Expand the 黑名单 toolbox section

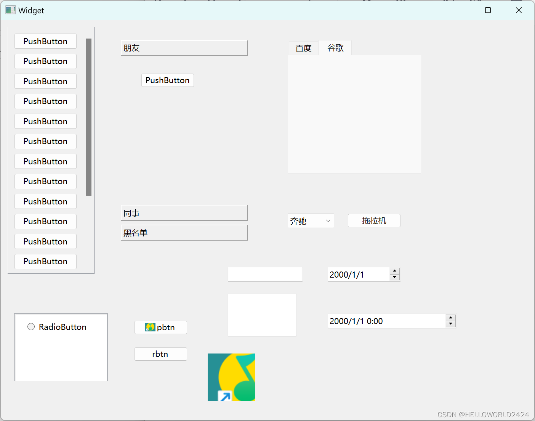[184, 233]
